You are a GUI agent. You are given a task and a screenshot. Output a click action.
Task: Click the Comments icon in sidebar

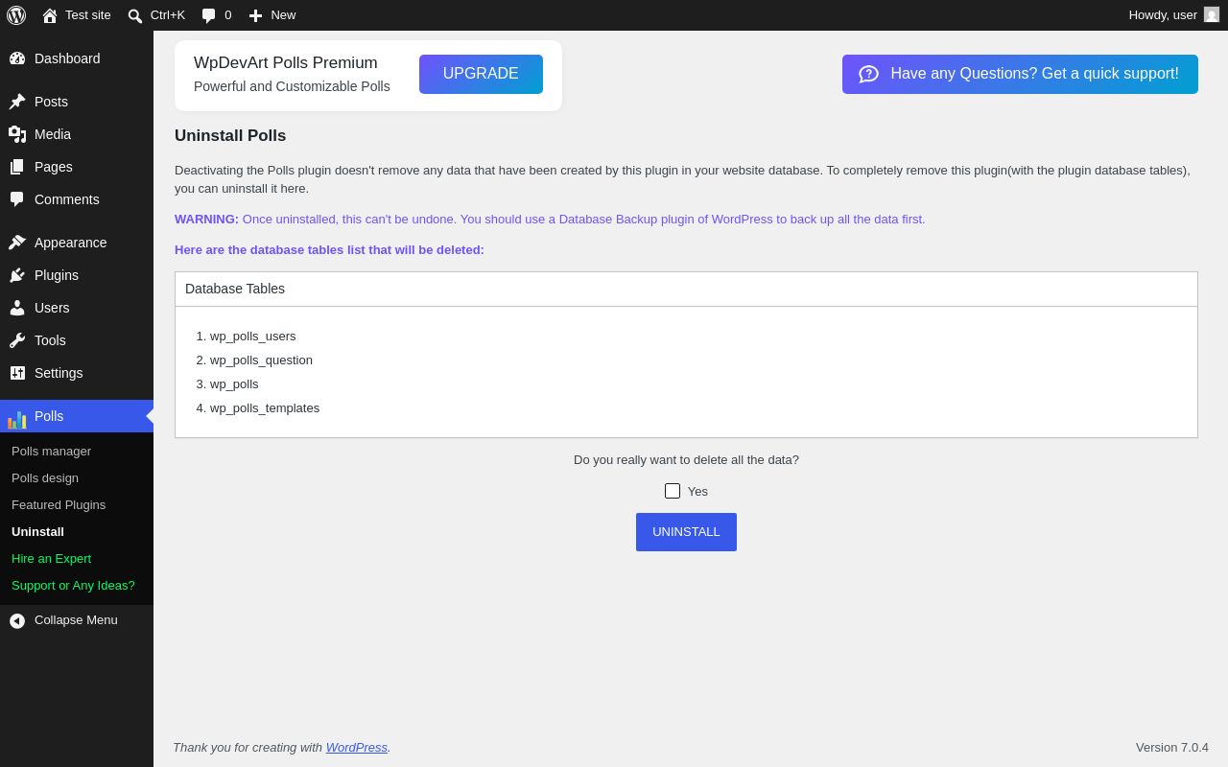click(x=17, y=199)
